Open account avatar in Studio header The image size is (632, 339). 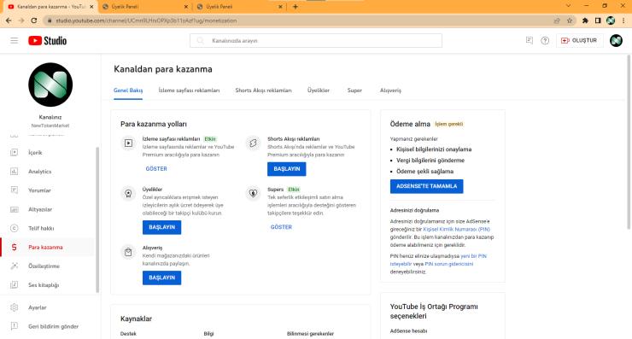click(x=616, y=40)
